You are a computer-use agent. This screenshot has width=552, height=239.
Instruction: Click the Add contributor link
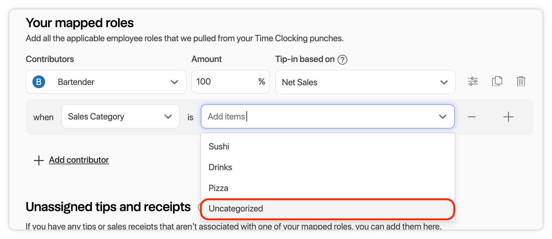click(x=79, y=160)
